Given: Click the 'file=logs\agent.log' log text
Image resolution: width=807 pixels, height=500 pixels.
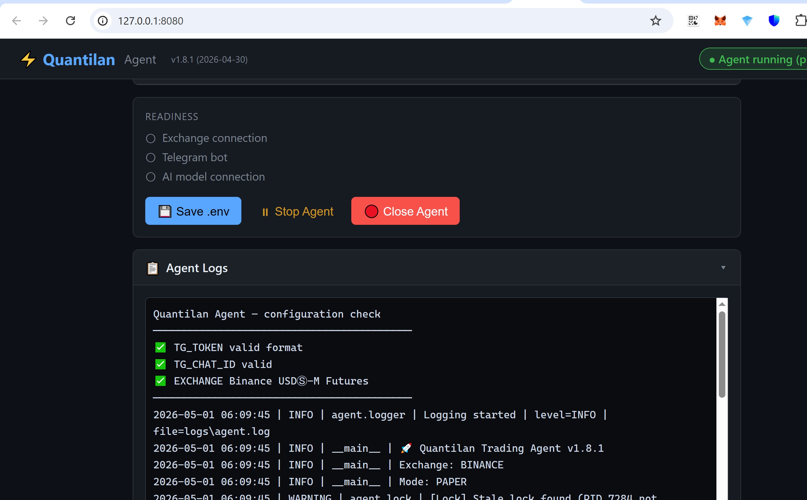Looking at the screenshot, I should [212, 432].
